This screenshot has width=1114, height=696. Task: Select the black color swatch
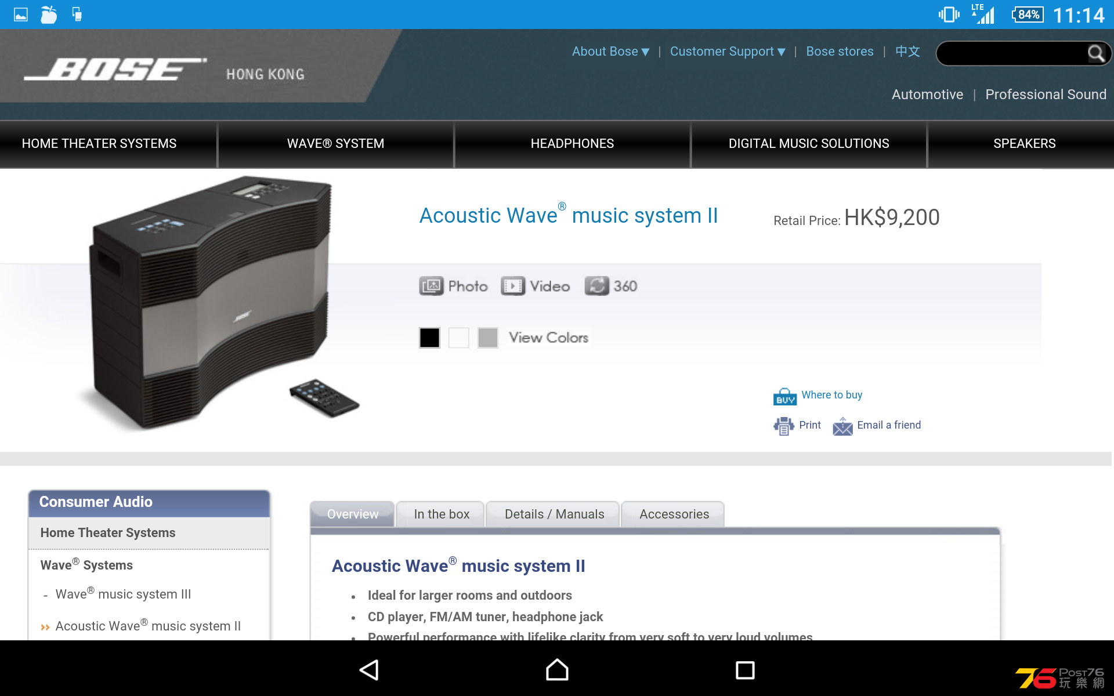coord(429,338)
